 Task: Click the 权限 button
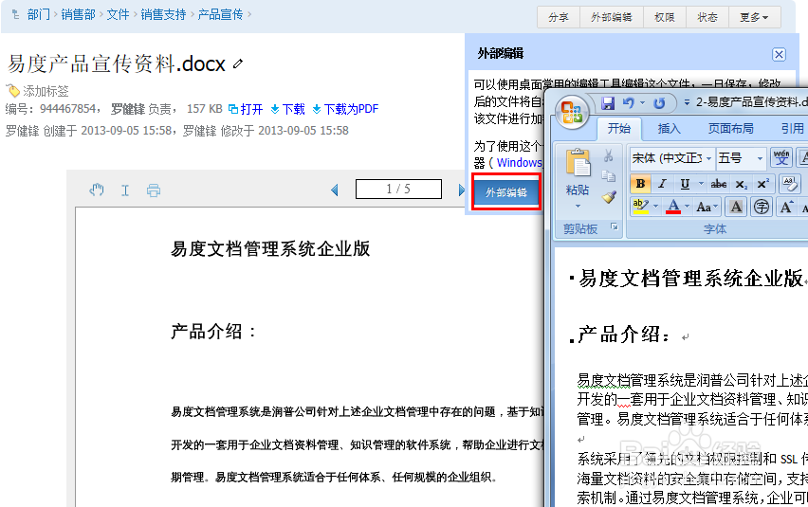[664, 17]
